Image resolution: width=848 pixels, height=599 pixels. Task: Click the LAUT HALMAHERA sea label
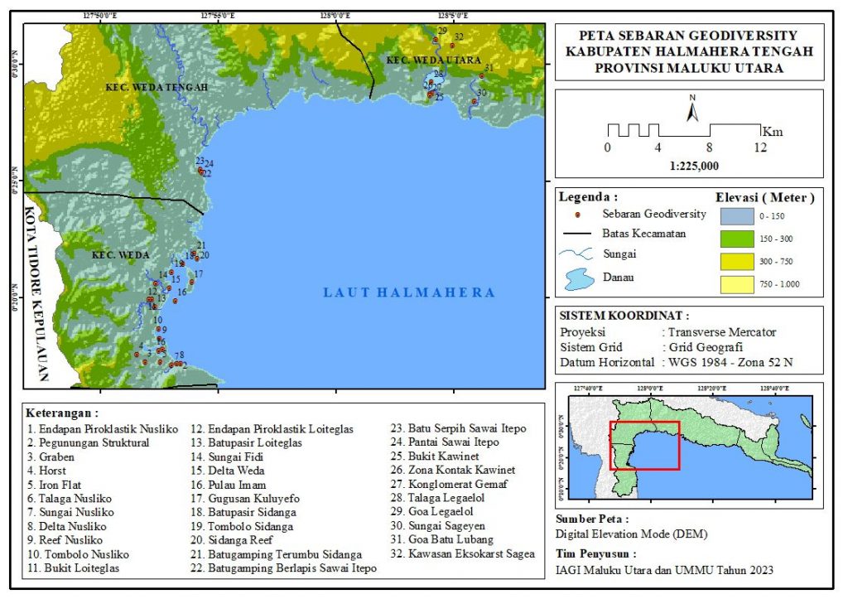click(409, 292)
